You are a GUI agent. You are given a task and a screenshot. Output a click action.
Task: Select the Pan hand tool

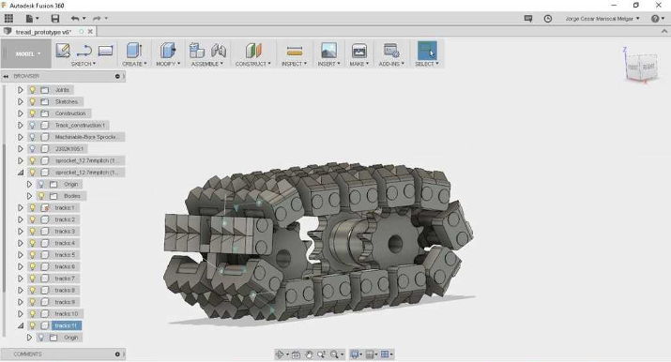[309, 354]
